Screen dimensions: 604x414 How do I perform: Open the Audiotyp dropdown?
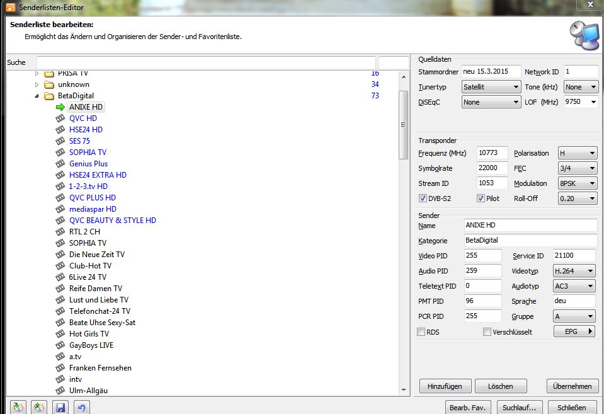point(574,287)
